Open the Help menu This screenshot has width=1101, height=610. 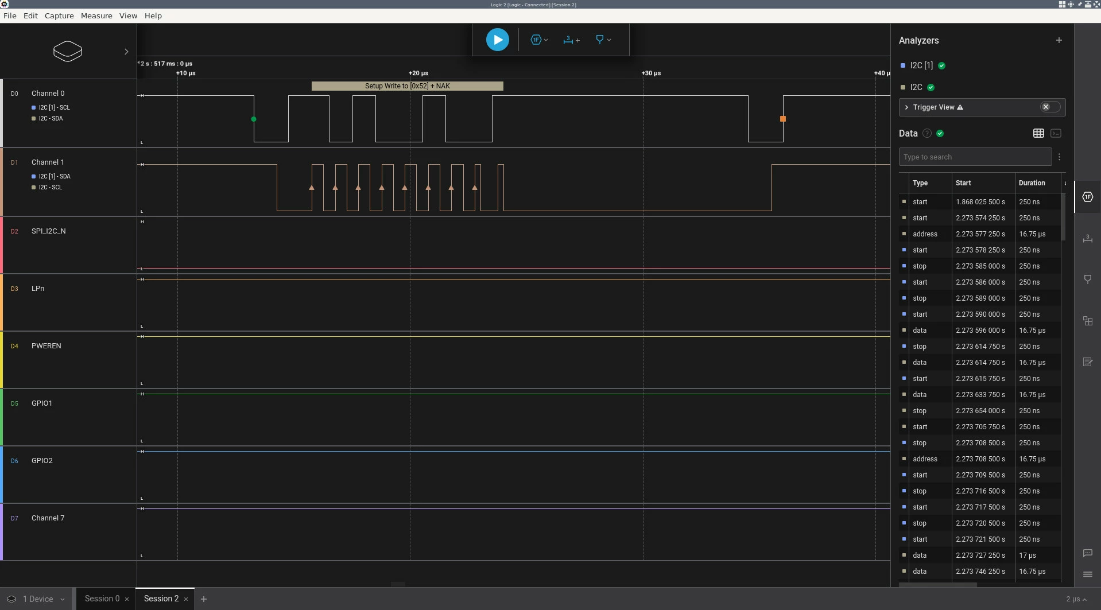pos(153,15)
